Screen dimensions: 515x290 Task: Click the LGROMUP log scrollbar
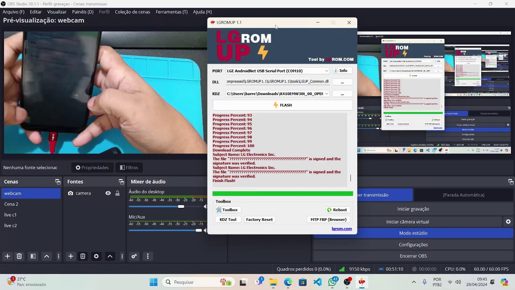(350, 178)
